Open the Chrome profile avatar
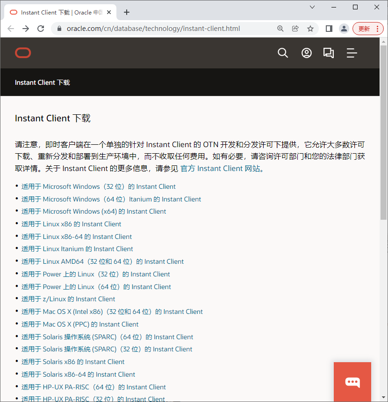Viewport: 388px width, 402px height. (x=344, y=29)
